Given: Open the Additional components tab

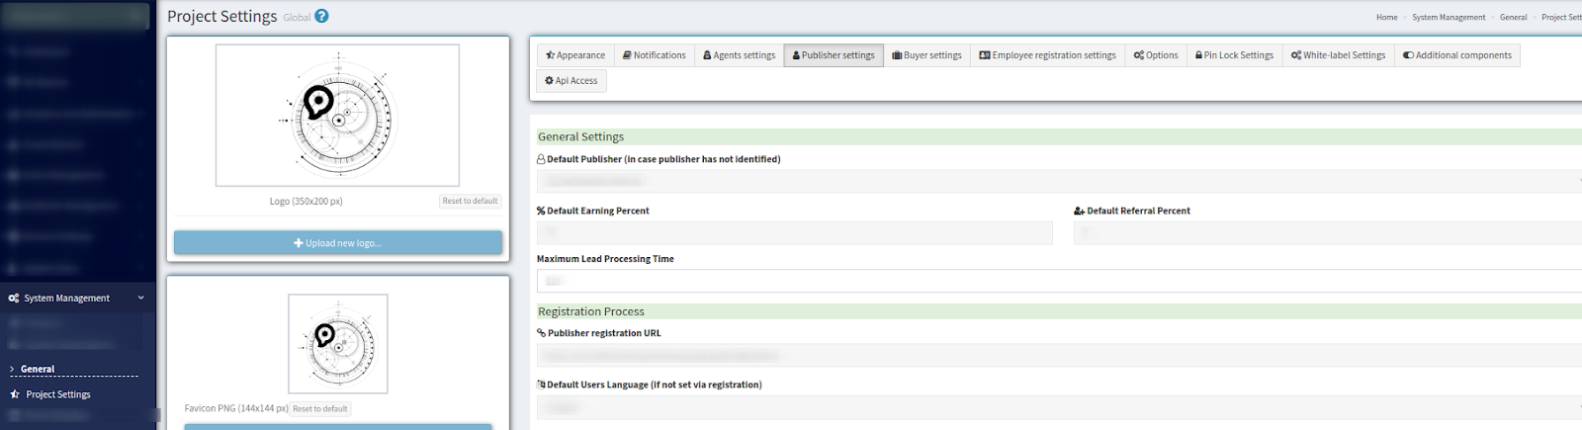Looking at the screenshot, I should (1456, 55).
